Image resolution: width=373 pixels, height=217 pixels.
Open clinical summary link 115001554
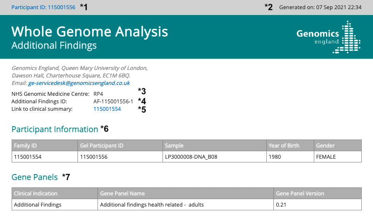point(107,109)
